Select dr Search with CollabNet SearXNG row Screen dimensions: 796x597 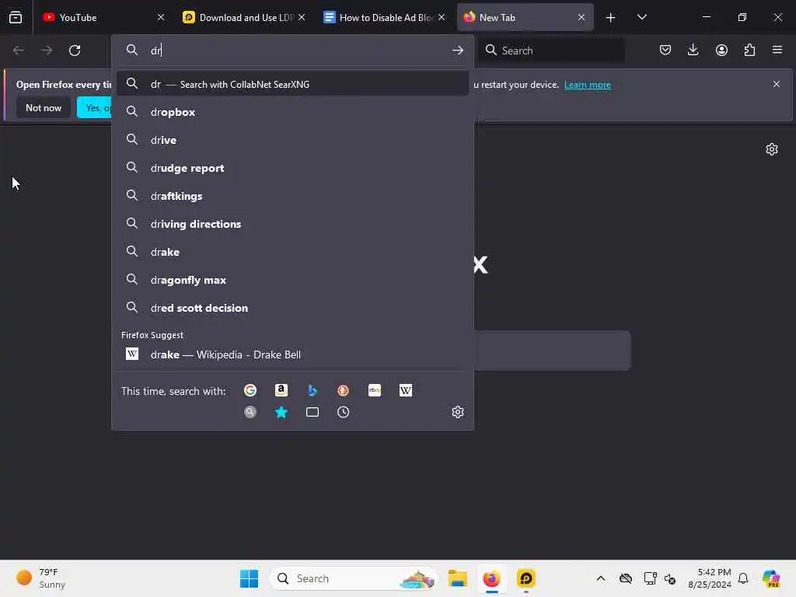(292, 84)
